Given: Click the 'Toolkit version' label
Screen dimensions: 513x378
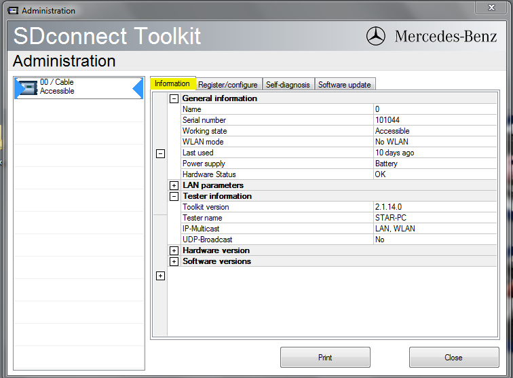Looking at the screenshot, I should point(206,207).
